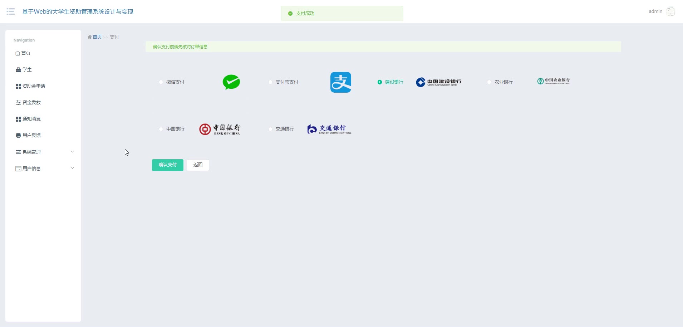Image resolution: width=683 pixels, height=327 pixels.
Task: Click the list icon beside 系统管理
Action: [18, 152]
